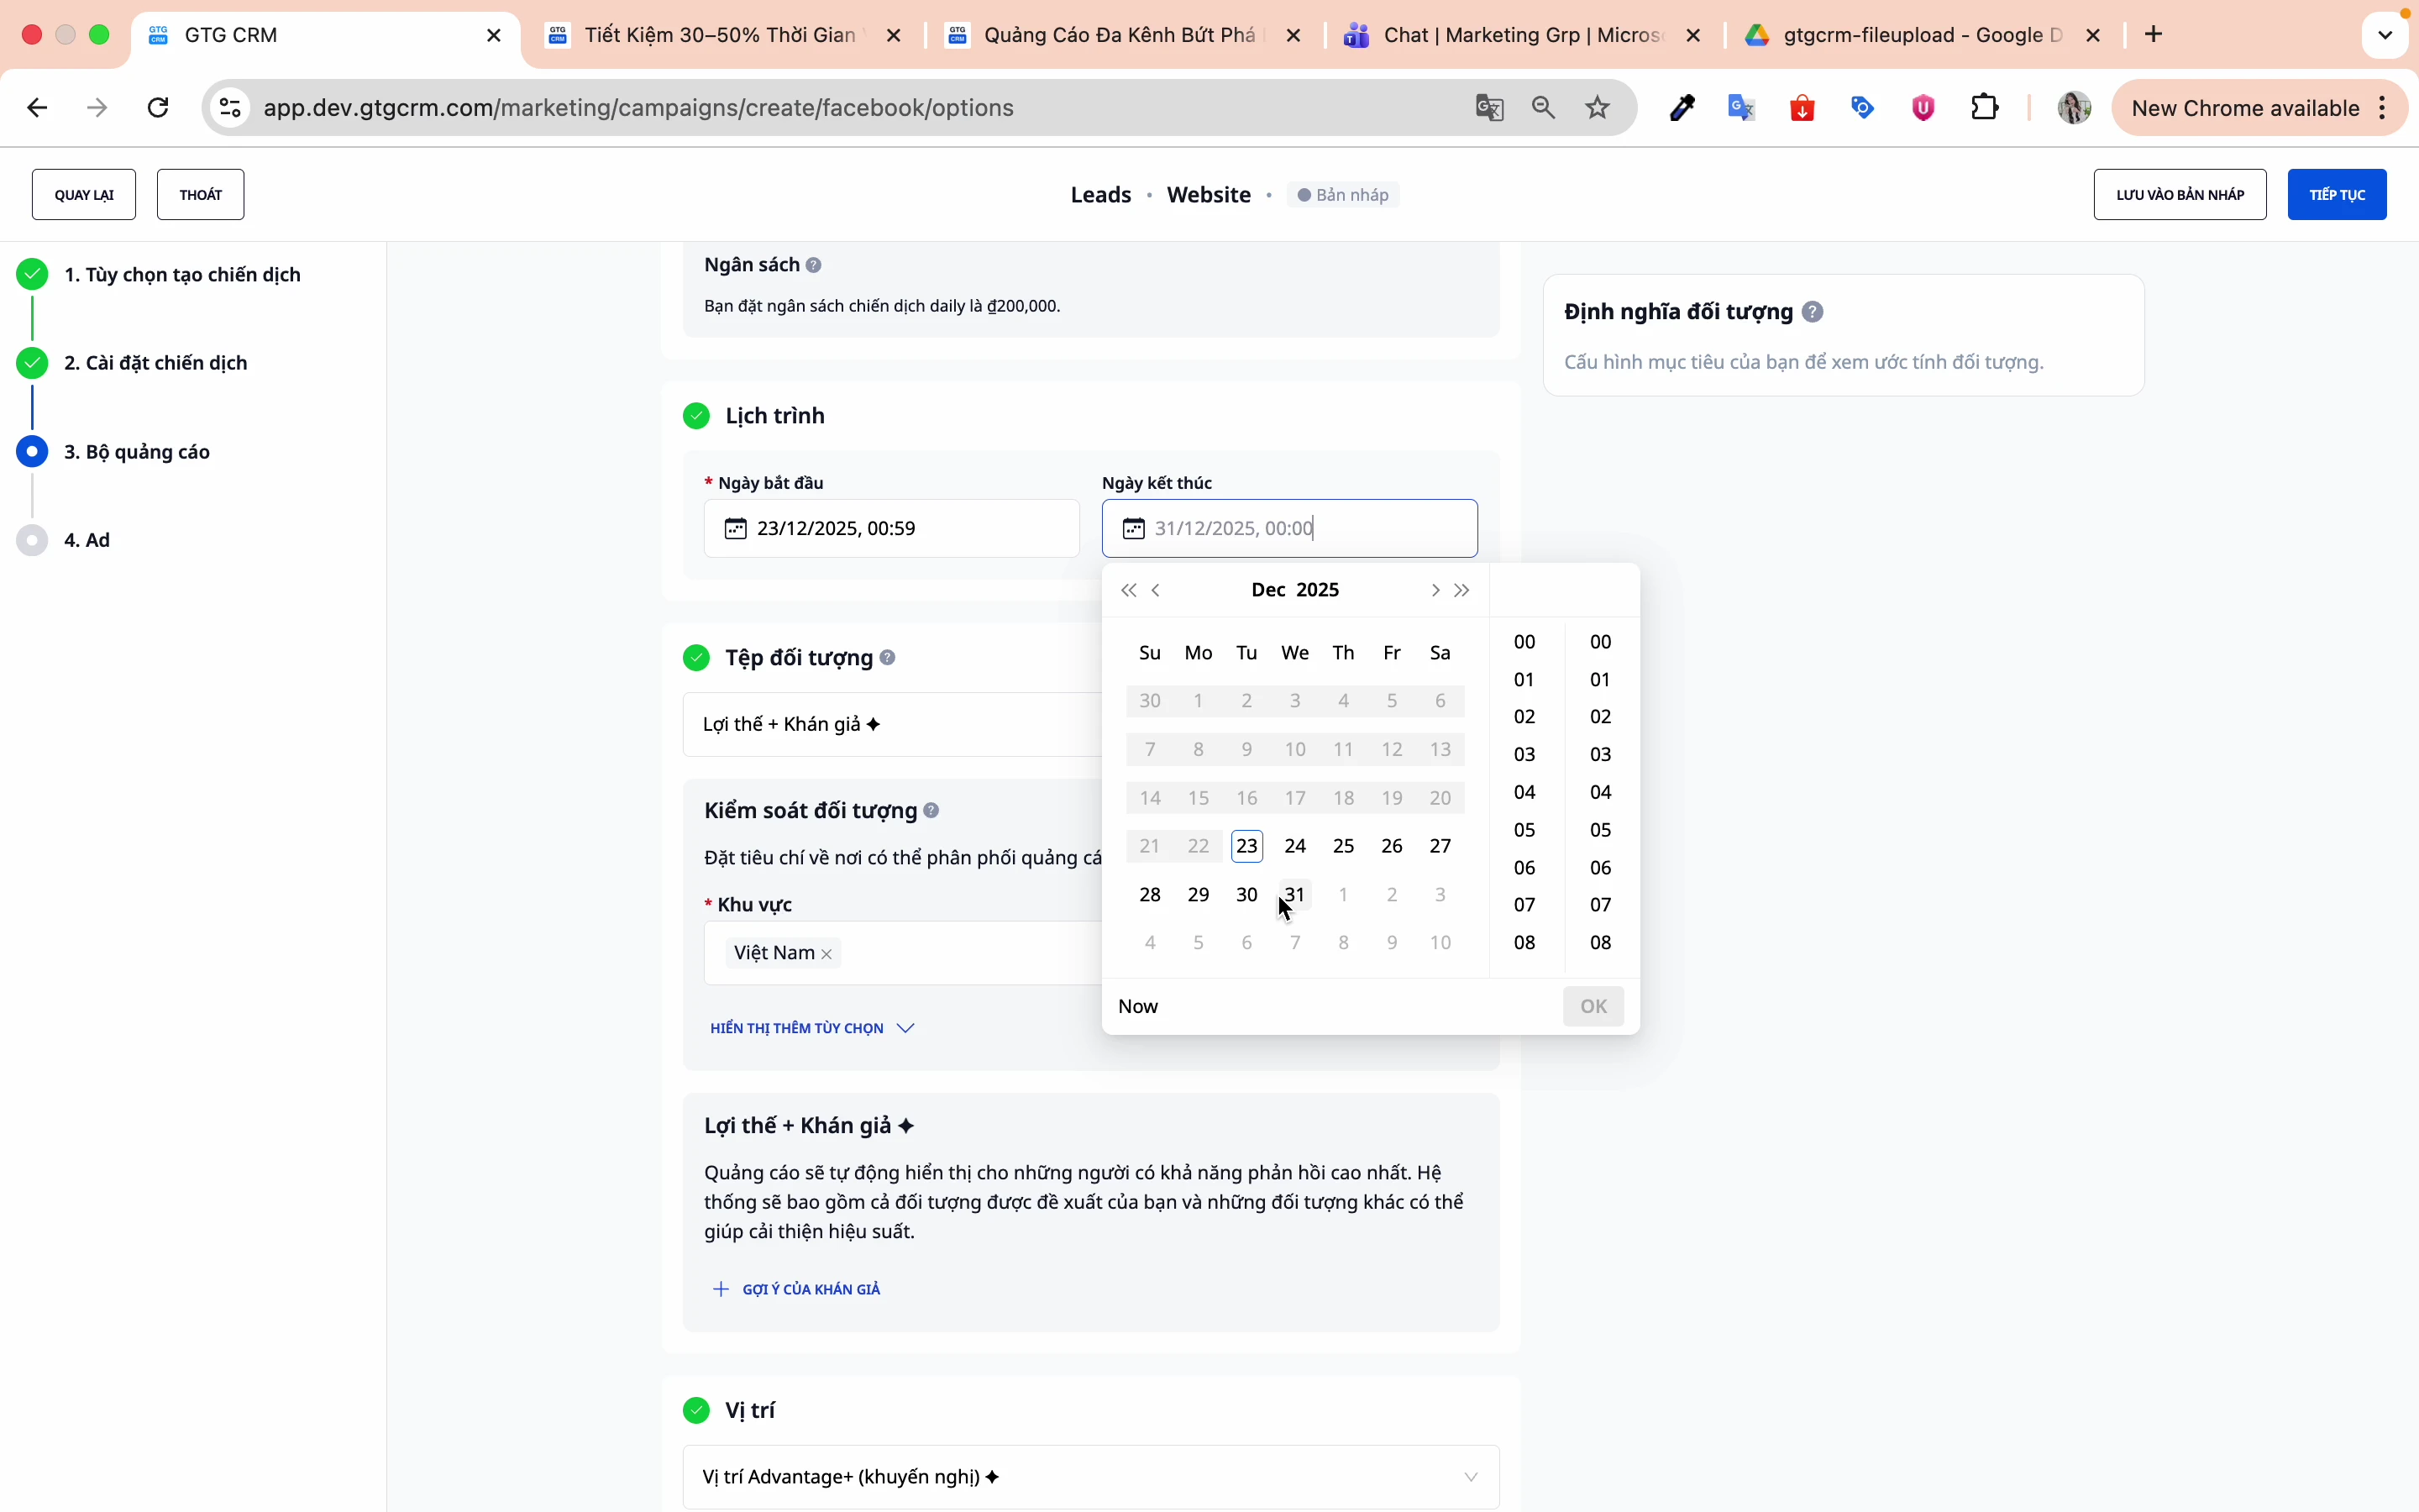Click help icon beside Định nghĩa đối tượng
This screenshot has width=2419, height=1512.
point(1813,312)
